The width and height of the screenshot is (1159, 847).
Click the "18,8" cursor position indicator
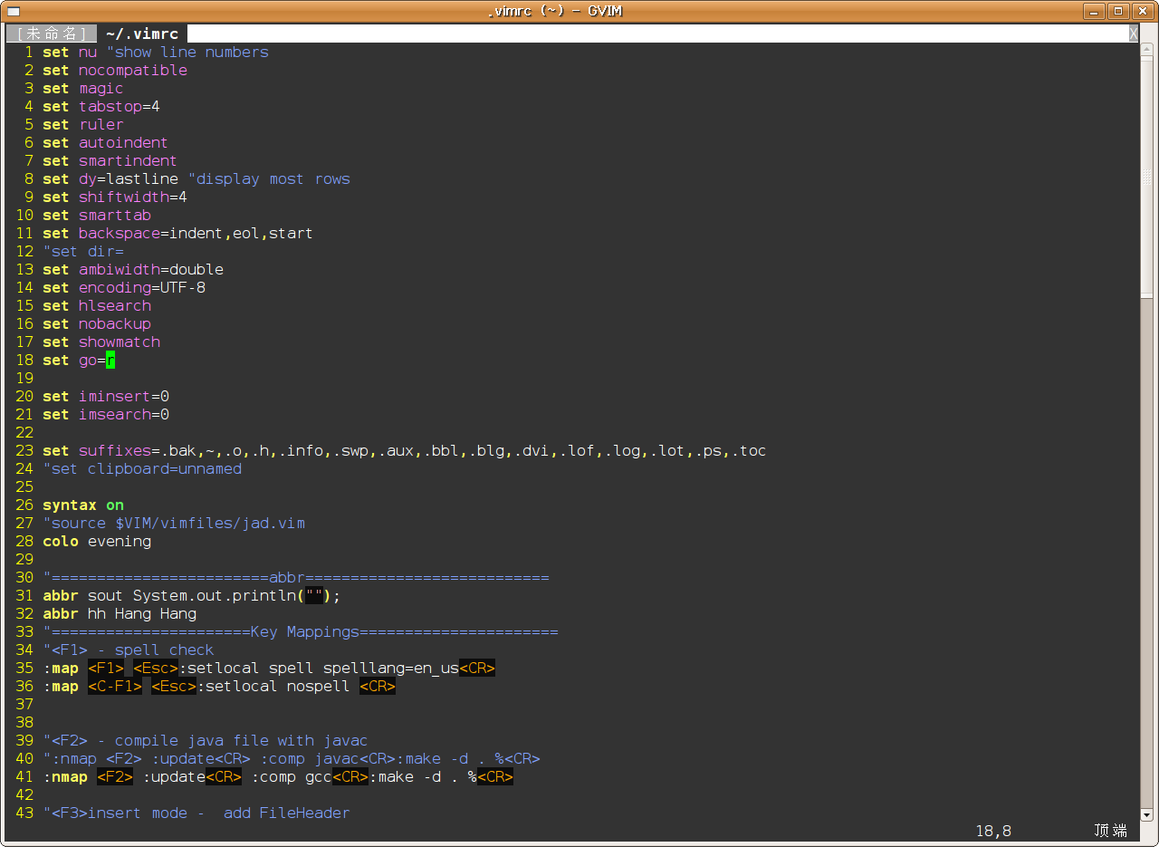[x=993, y=831]
